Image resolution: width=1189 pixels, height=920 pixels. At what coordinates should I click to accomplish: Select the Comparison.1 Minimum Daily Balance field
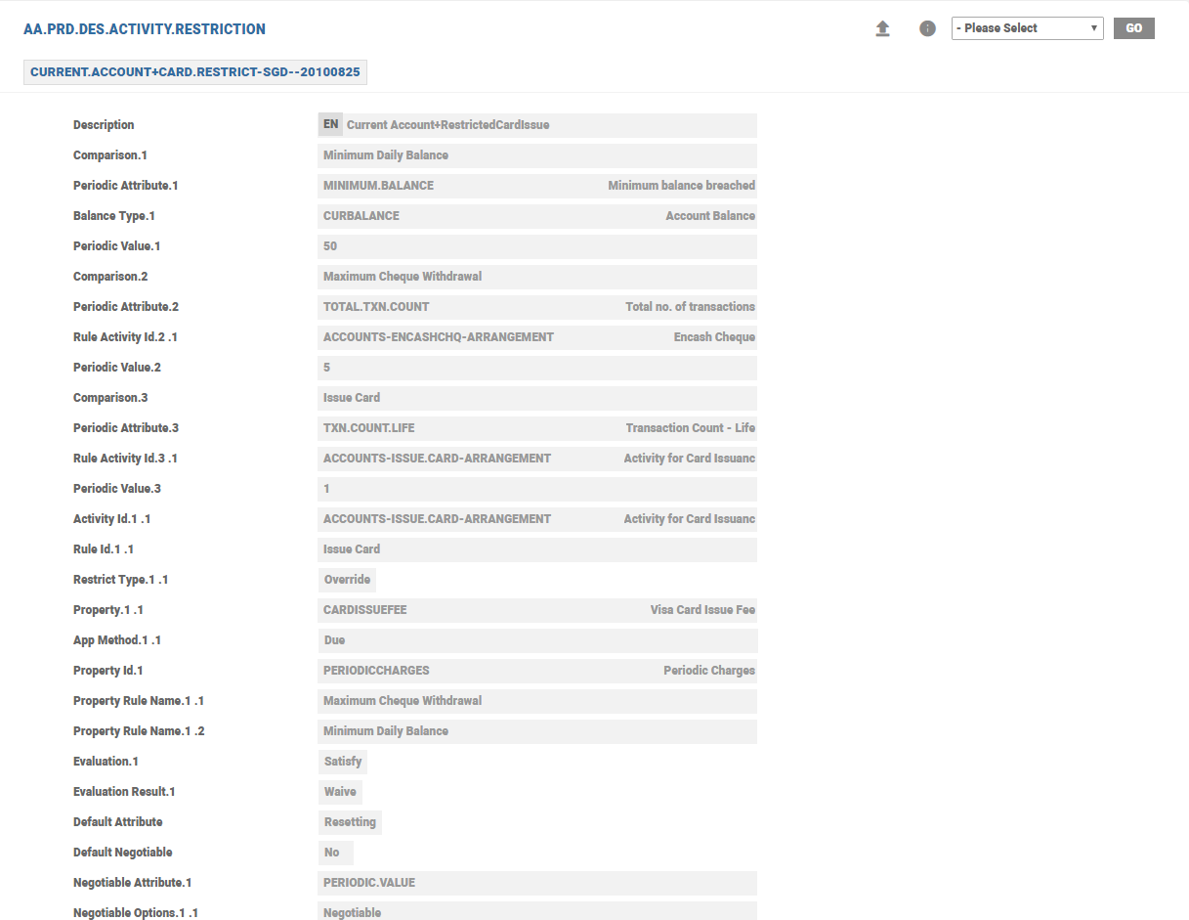[537, 155]
